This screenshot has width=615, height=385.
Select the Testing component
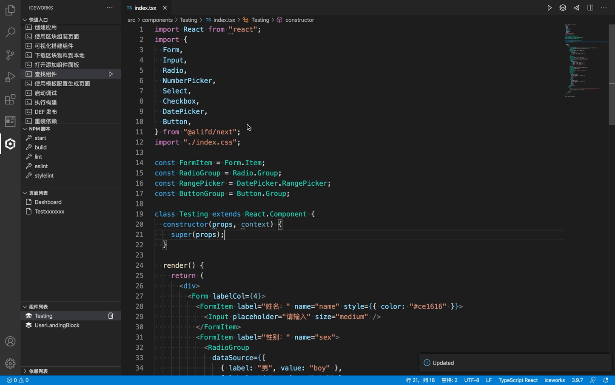click(71, 316)
